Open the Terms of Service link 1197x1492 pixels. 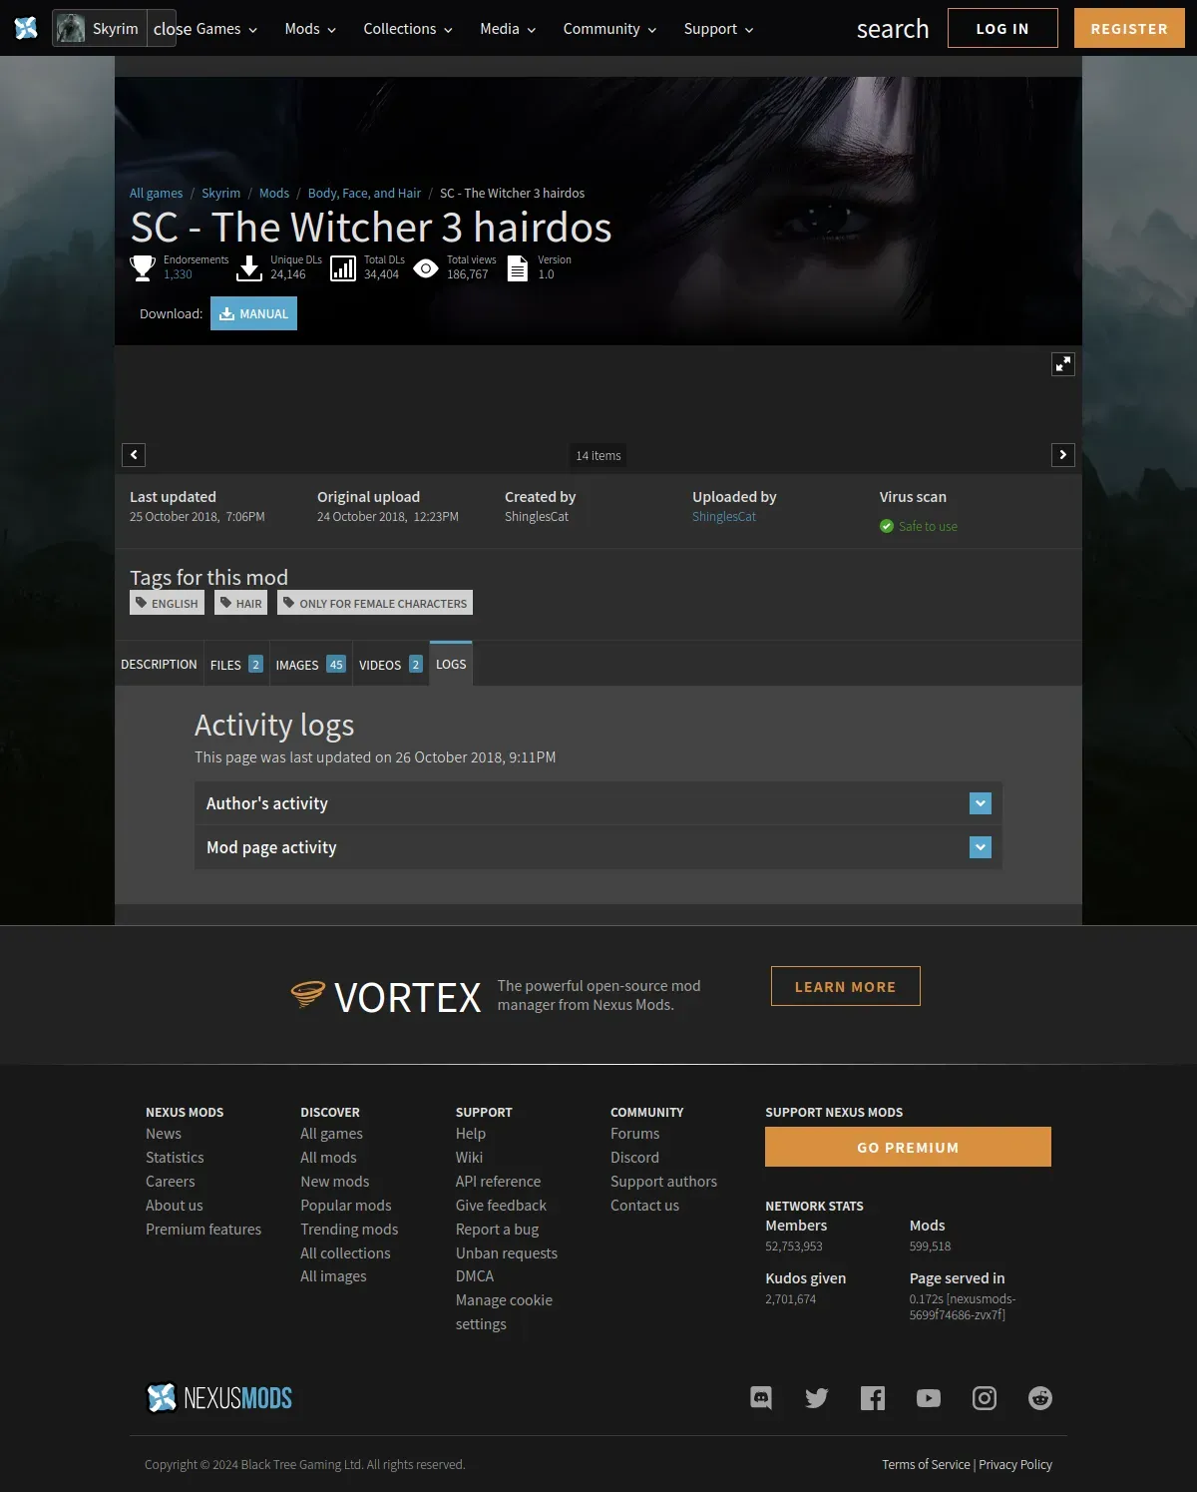pos(926,1464)
